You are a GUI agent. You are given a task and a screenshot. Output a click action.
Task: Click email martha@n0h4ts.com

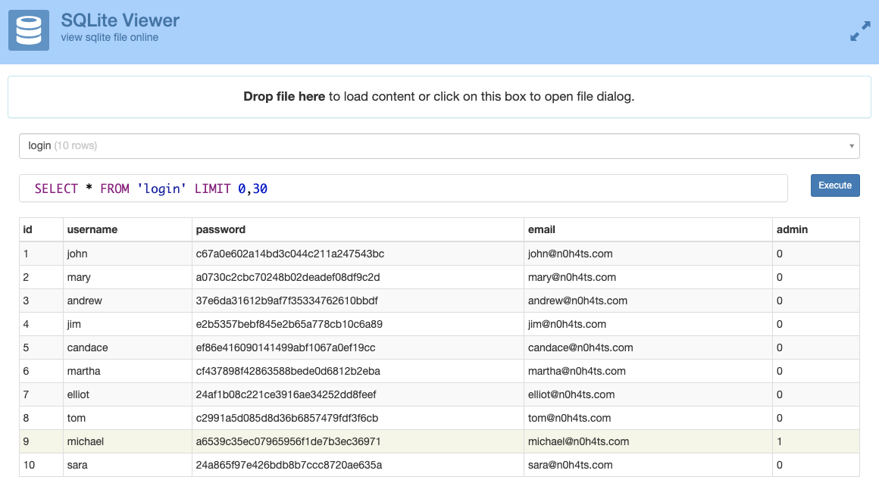[577, 371]
